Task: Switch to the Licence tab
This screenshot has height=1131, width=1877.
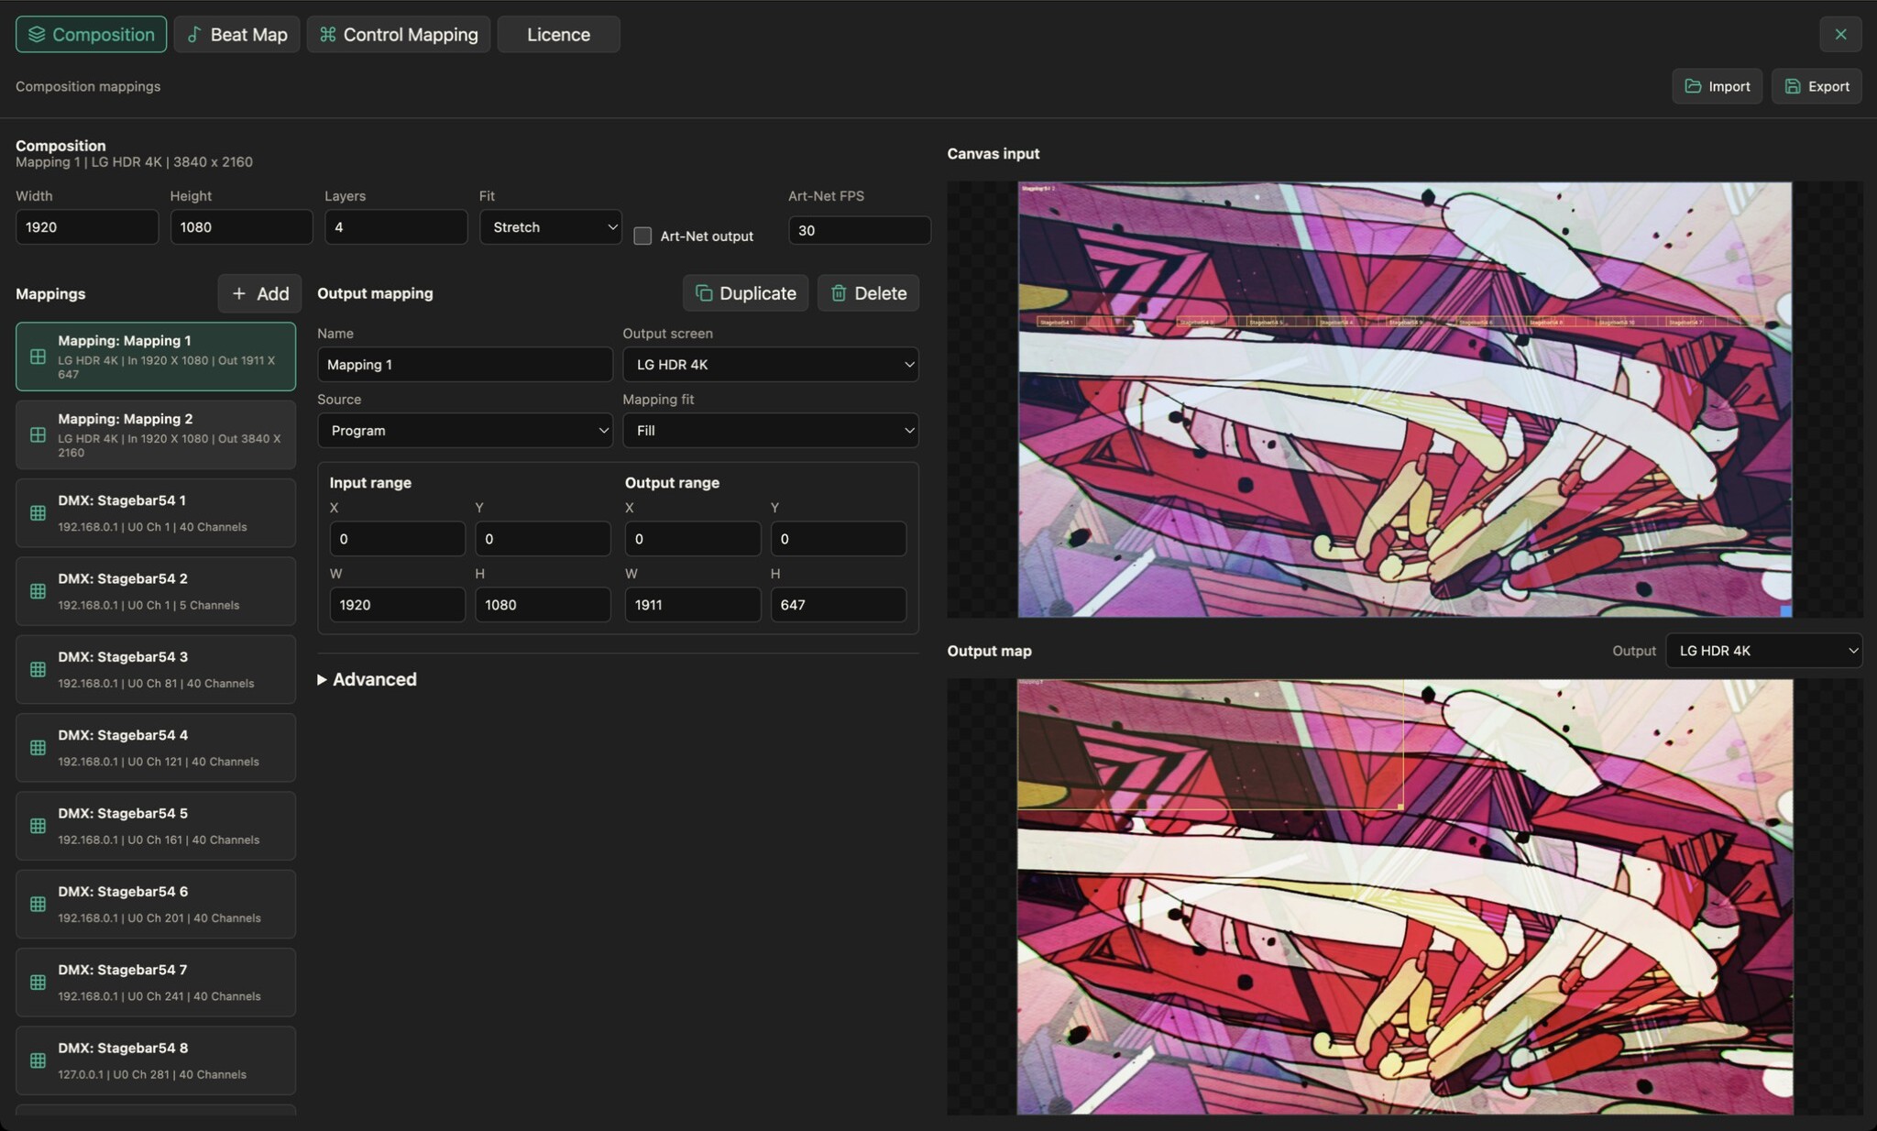Action: click(558, 35)
